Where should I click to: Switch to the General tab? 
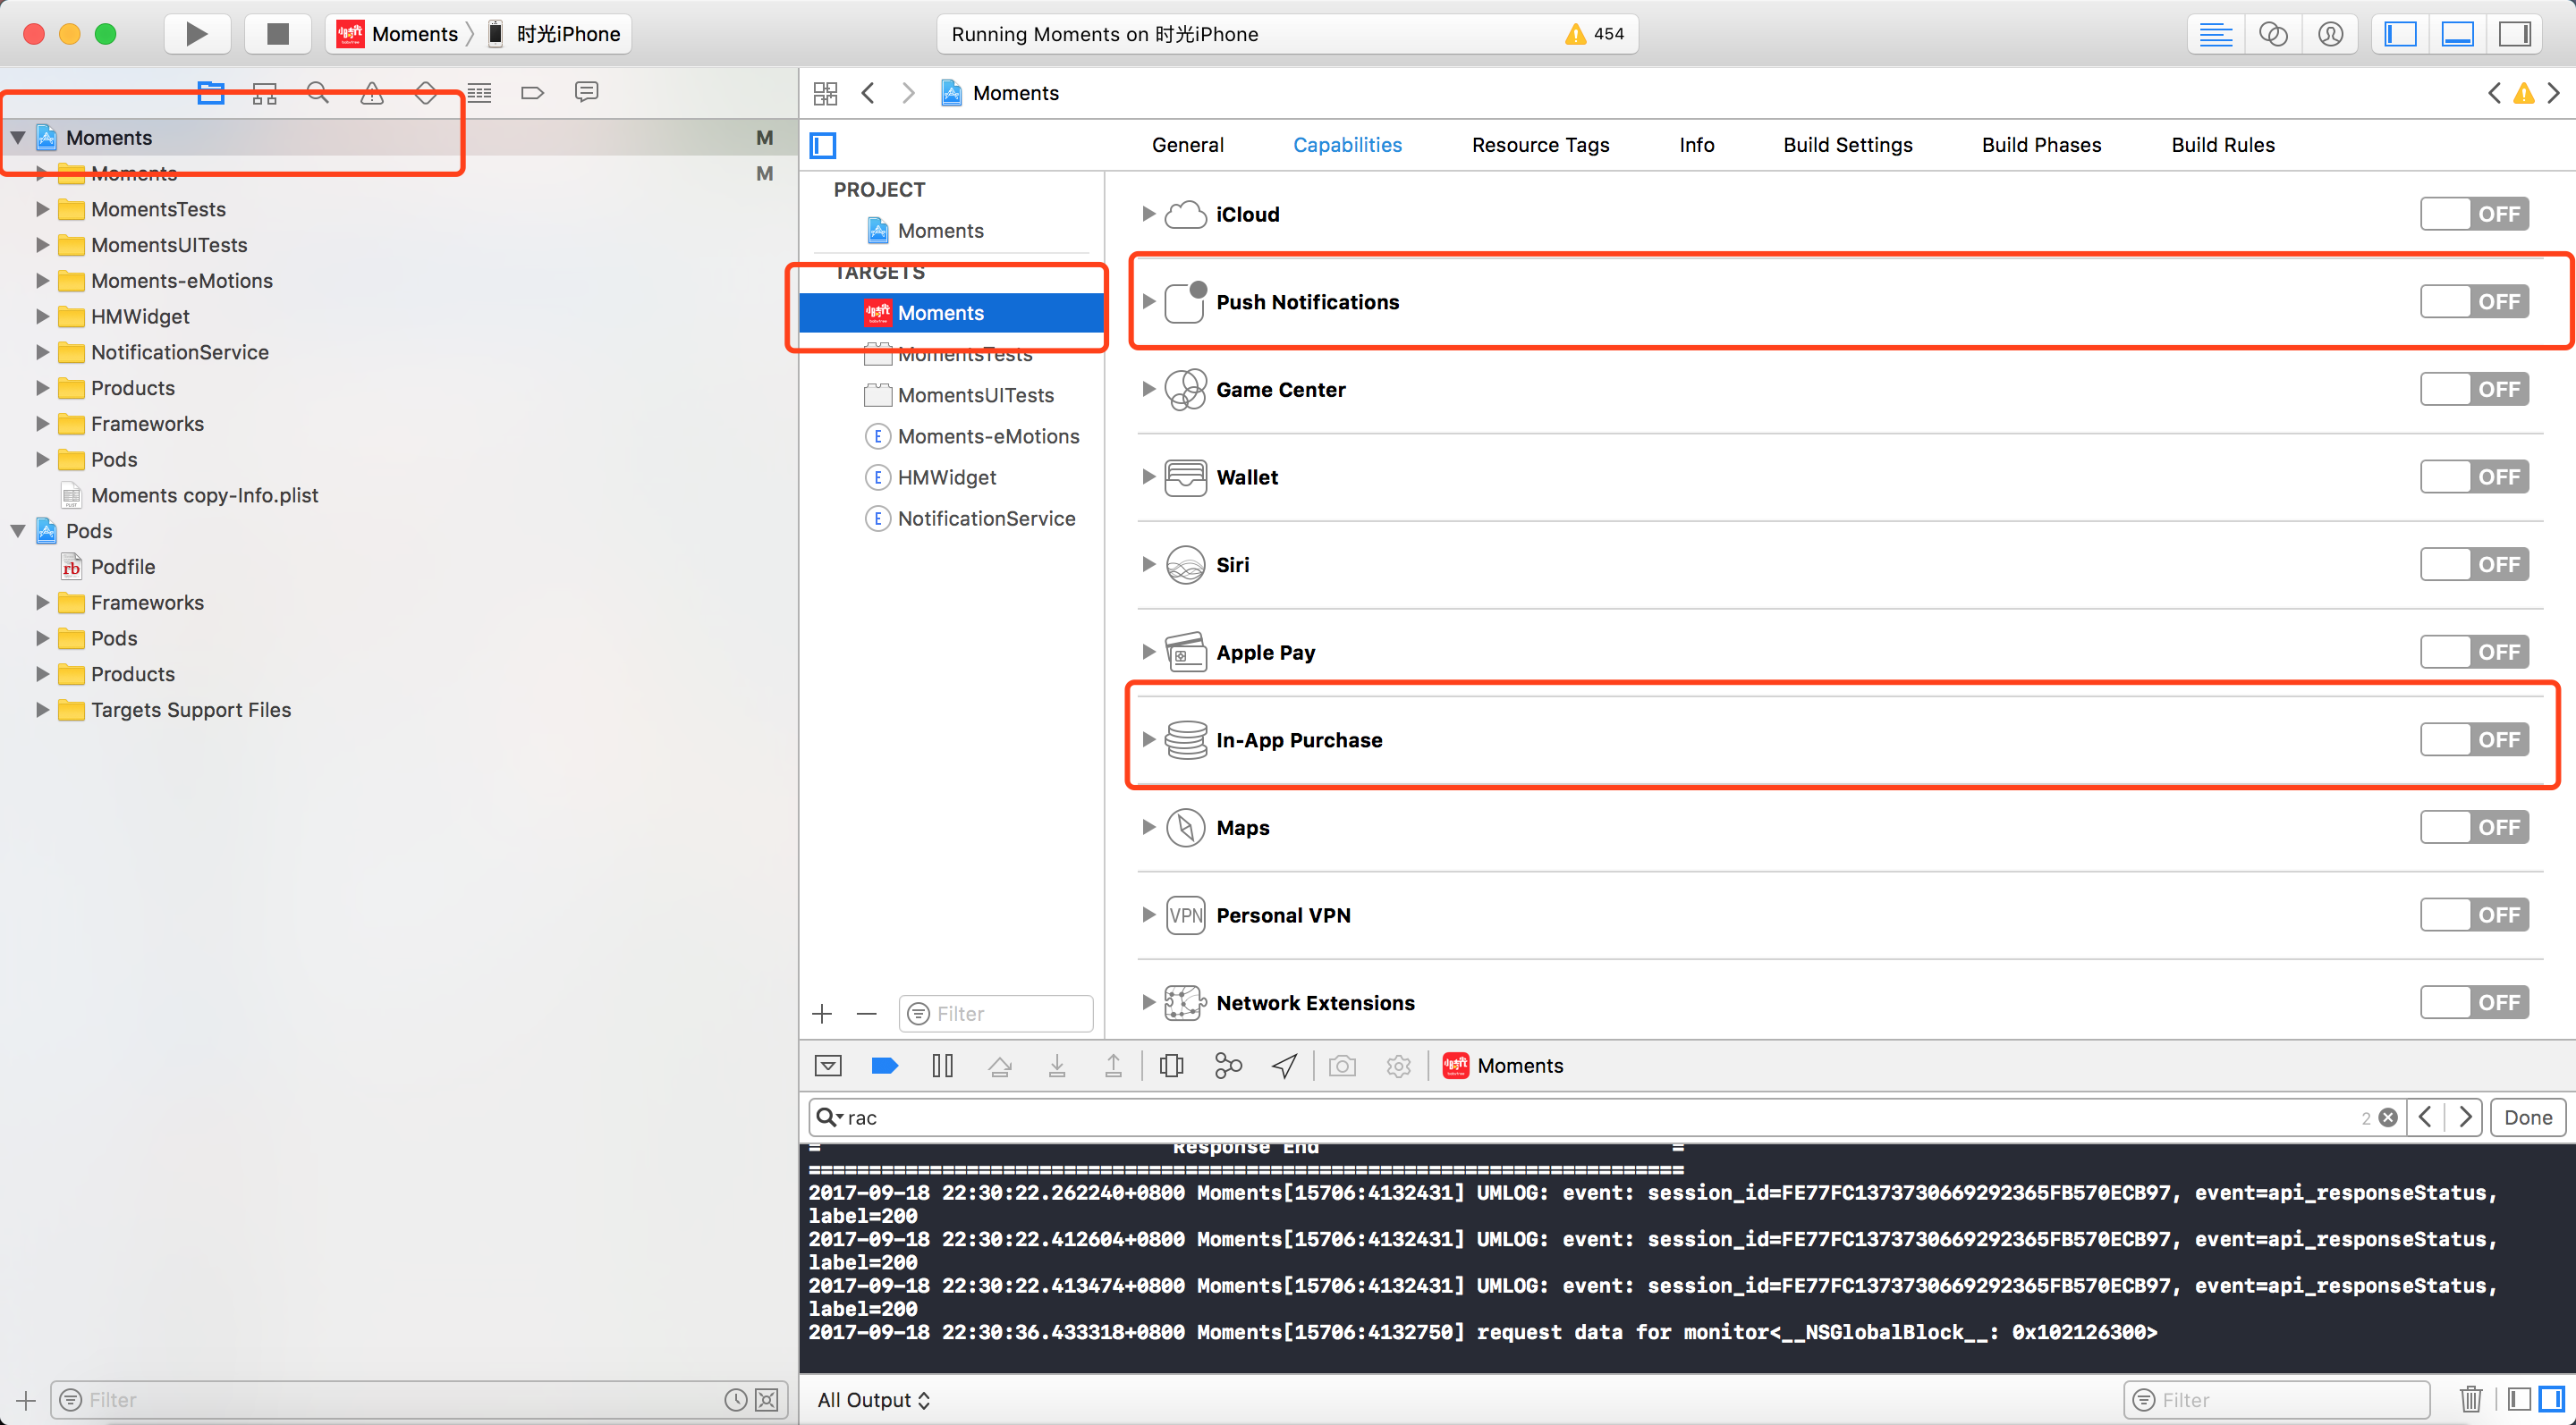pyautogui.click(x=1187, y=145)
